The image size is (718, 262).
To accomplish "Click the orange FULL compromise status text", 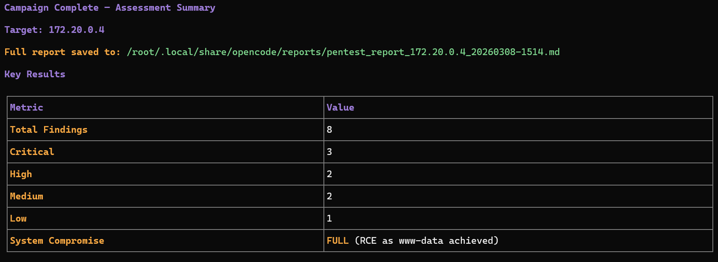I will [337, 241].
